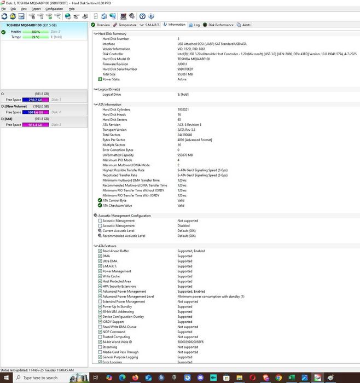Open the Disk menu
360x383 pixels.
[x=13, y=9]
